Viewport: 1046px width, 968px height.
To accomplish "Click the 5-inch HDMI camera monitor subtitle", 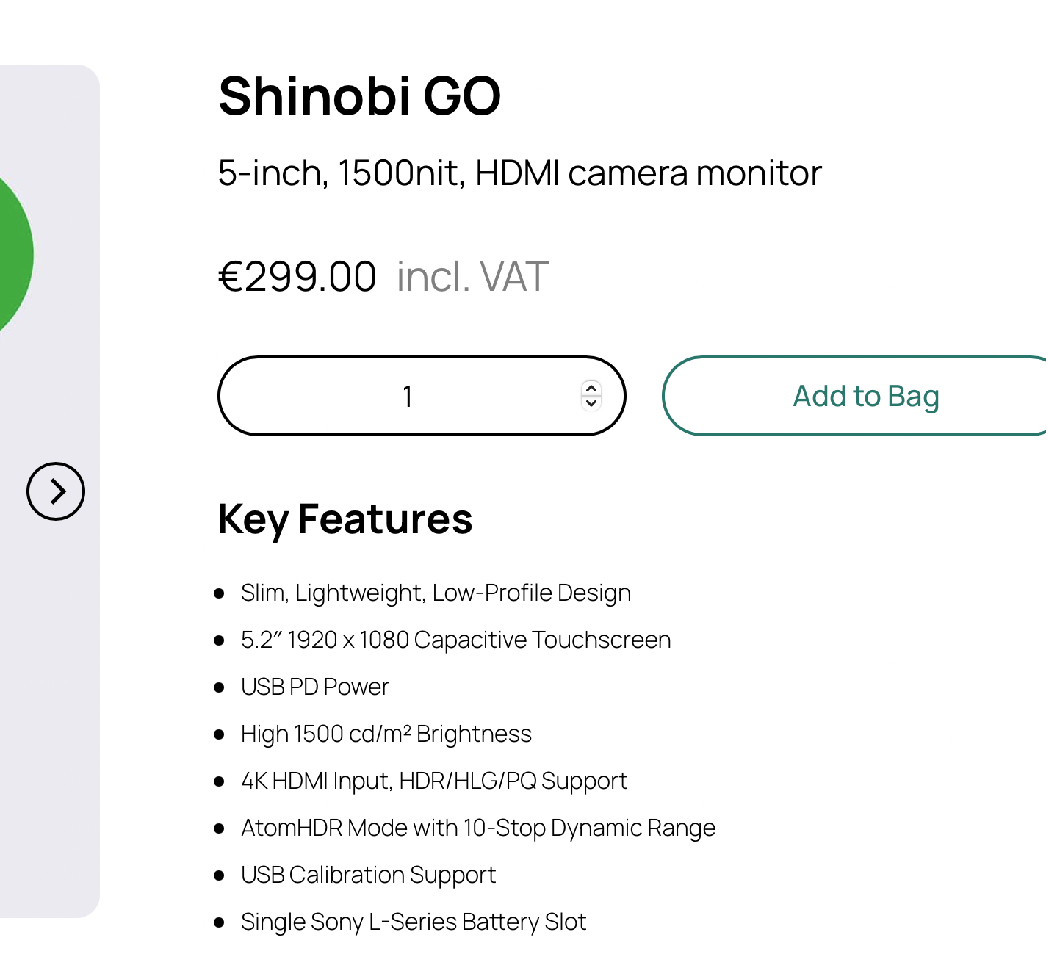I will tap(519, 173).
